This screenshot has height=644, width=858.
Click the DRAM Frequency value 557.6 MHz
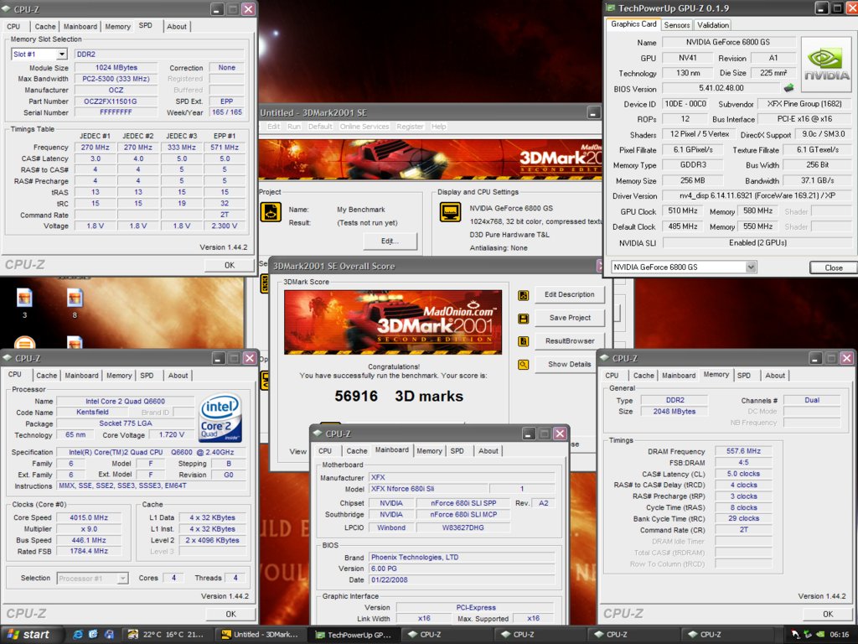click(x=743, y=451)
